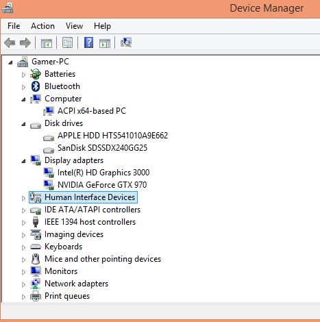Click the show/hide action pane icon

105,43
